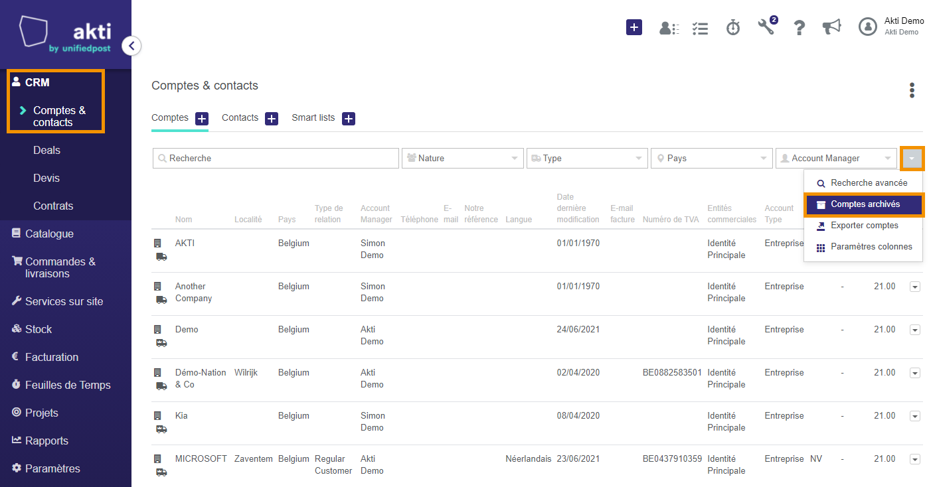Click the truck icon in the MICROSOFT row
929x487 pixels.
[x=161, y=472]
